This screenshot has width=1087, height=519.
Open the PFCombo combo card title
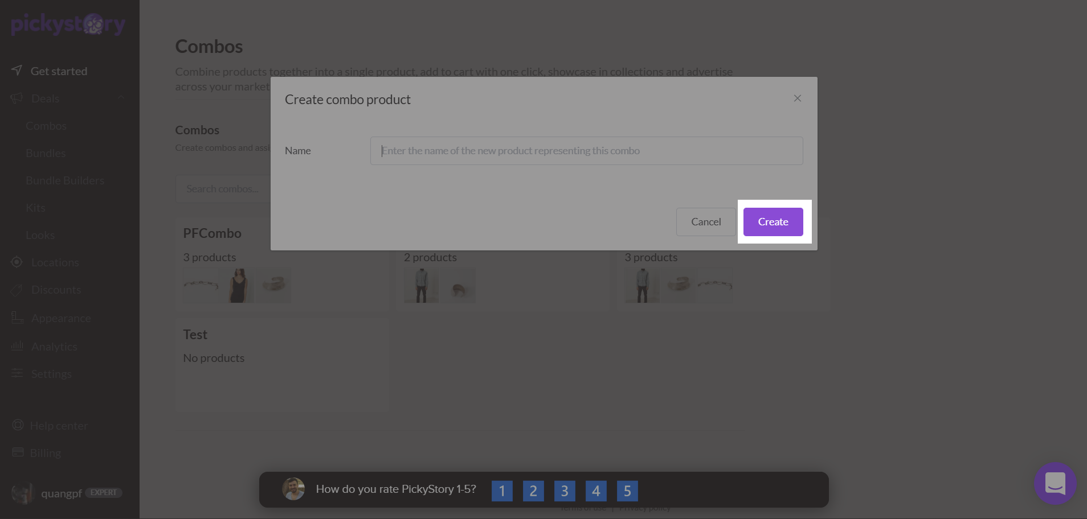point(212,233)
